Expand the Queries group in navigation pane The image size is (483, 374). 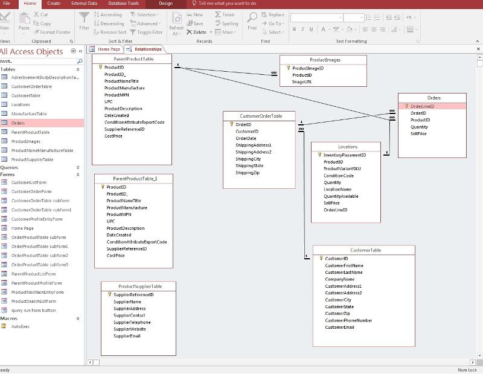(78, 167)
